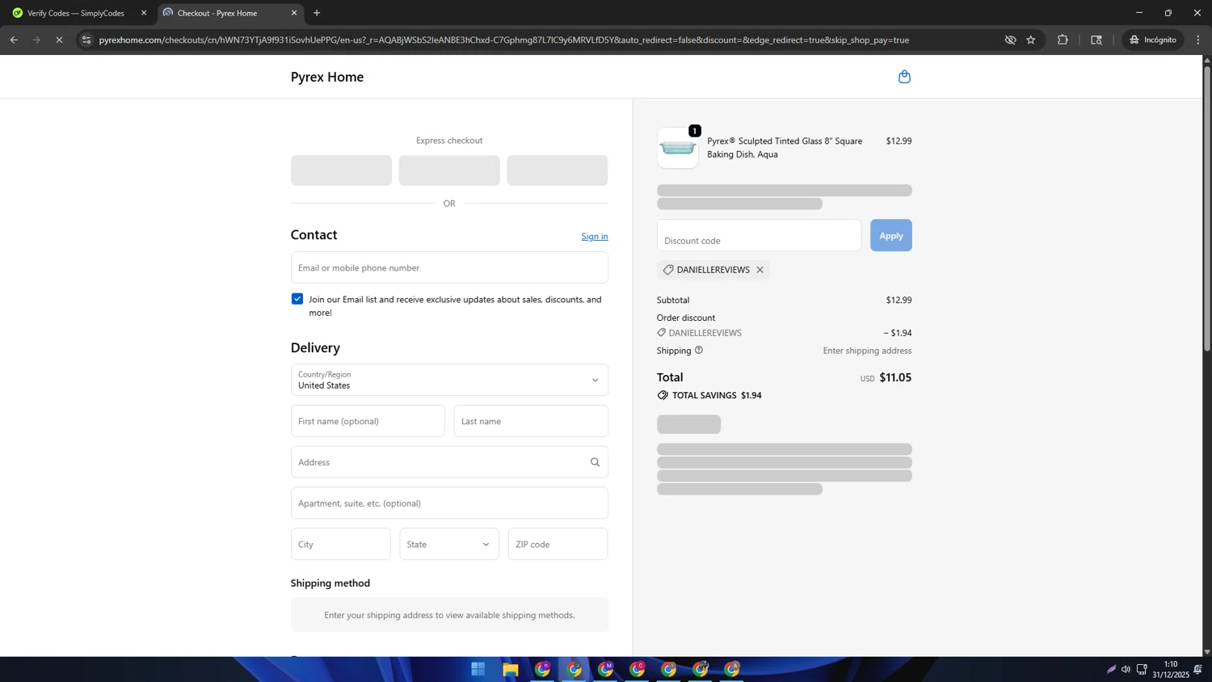Go forward using the browser forward arrow
The image size is (1212, 682).
pyautogui.click(x=36, y=40)
